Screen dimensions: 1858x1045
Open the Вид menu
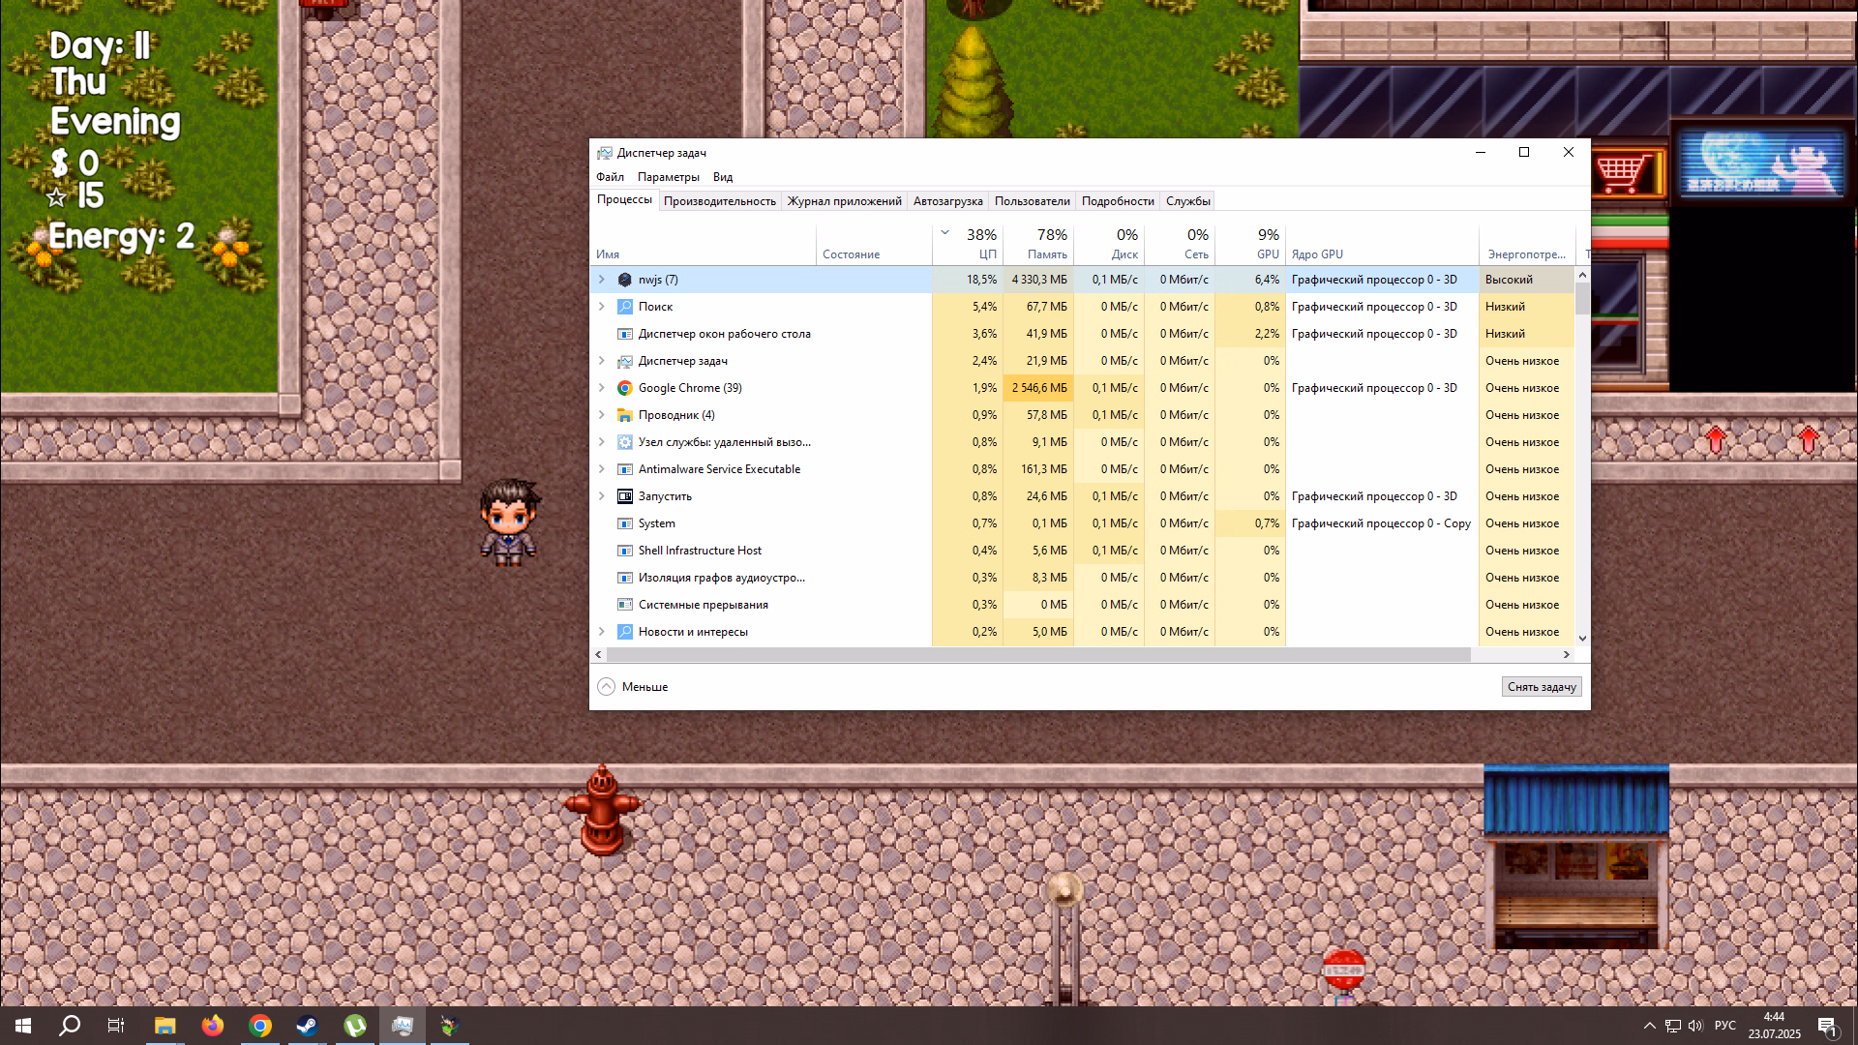tap(723, 177)
